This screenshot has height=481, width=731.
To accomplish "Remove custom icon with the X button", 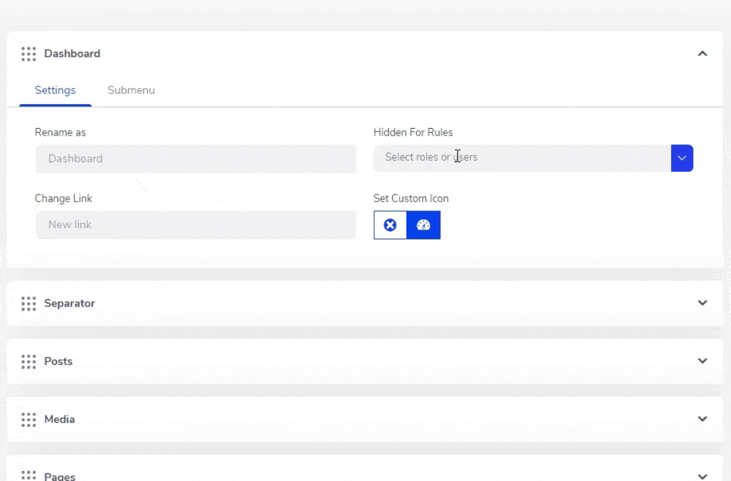I will coord(390,225).
